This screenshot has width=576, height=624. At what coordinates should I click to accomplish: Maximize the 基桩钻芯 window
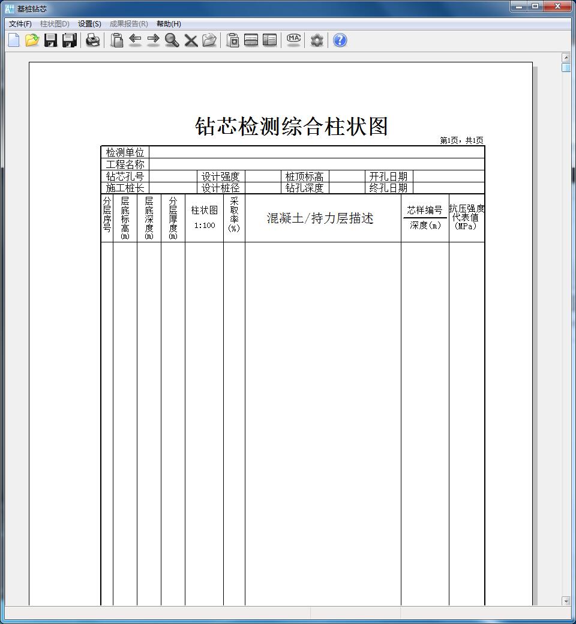tap(535, 6)
